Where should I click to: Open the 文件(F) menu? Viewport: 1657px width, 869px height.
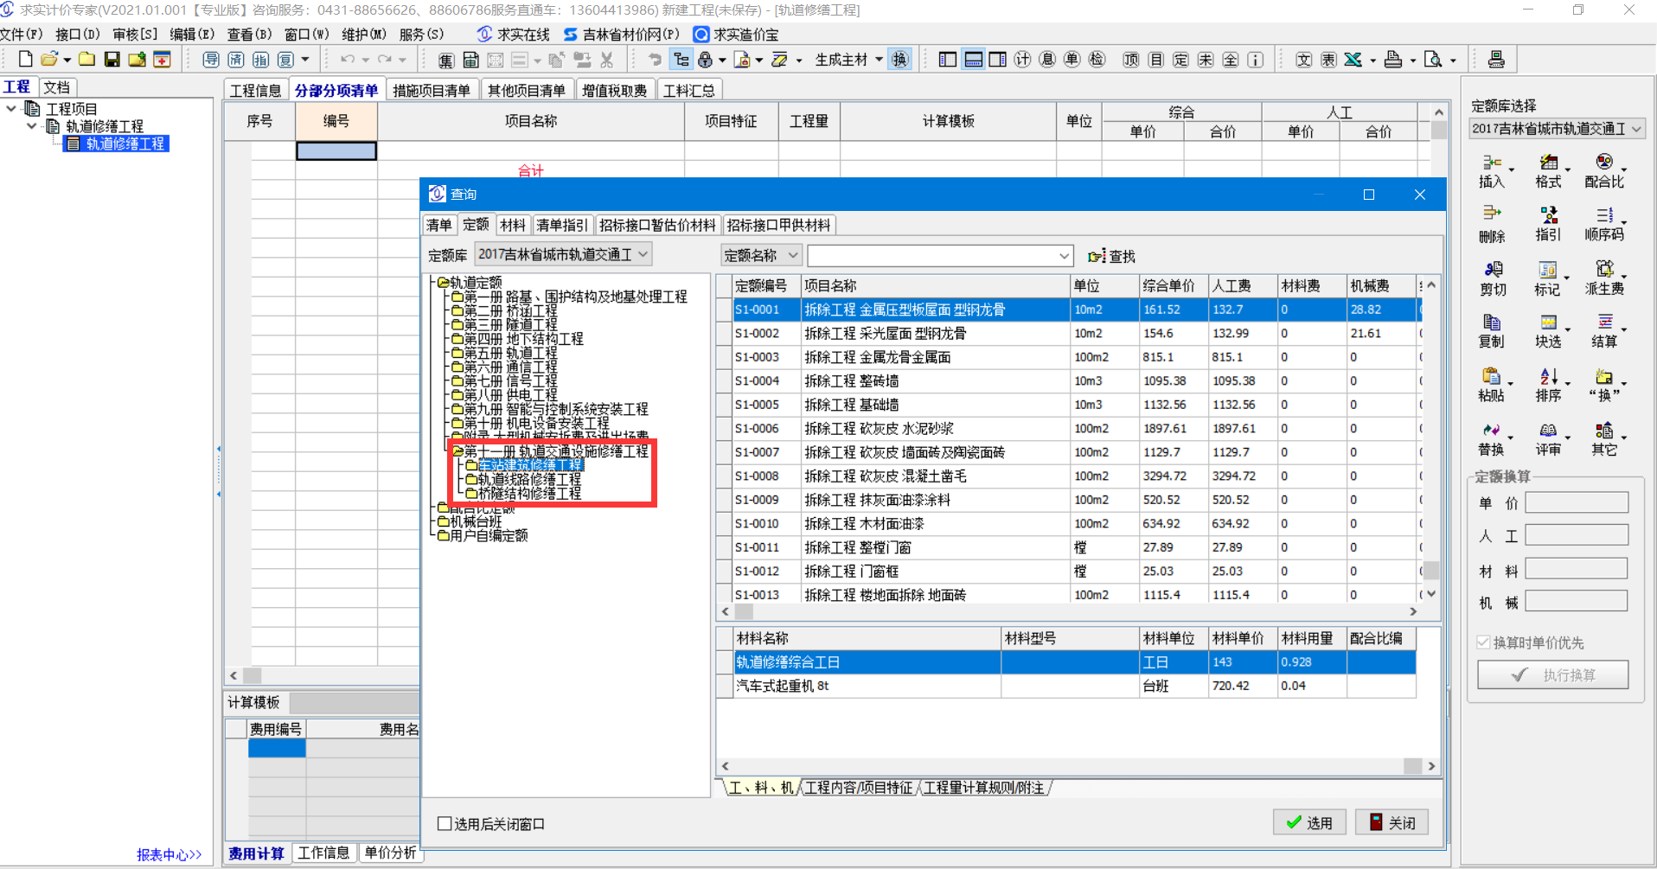point(22,35)
